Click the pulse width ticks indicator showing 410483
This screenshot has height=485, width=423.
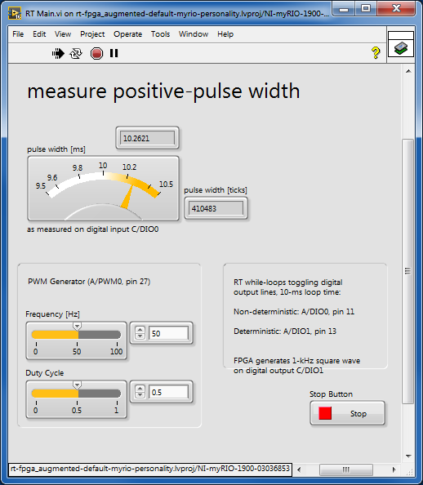tap(216, 208)
